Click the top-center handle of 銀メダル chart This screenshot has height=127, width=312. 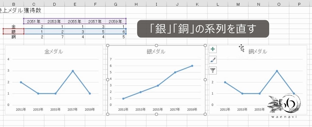156,46
